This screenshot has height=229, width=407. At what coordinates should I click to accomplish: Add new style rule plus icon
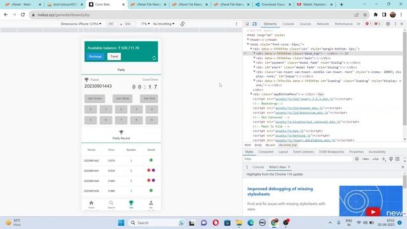[384, 159]
